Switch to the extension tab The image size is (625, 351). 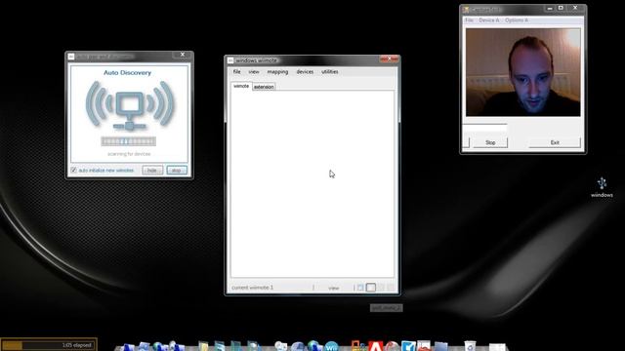click(264, 87)
